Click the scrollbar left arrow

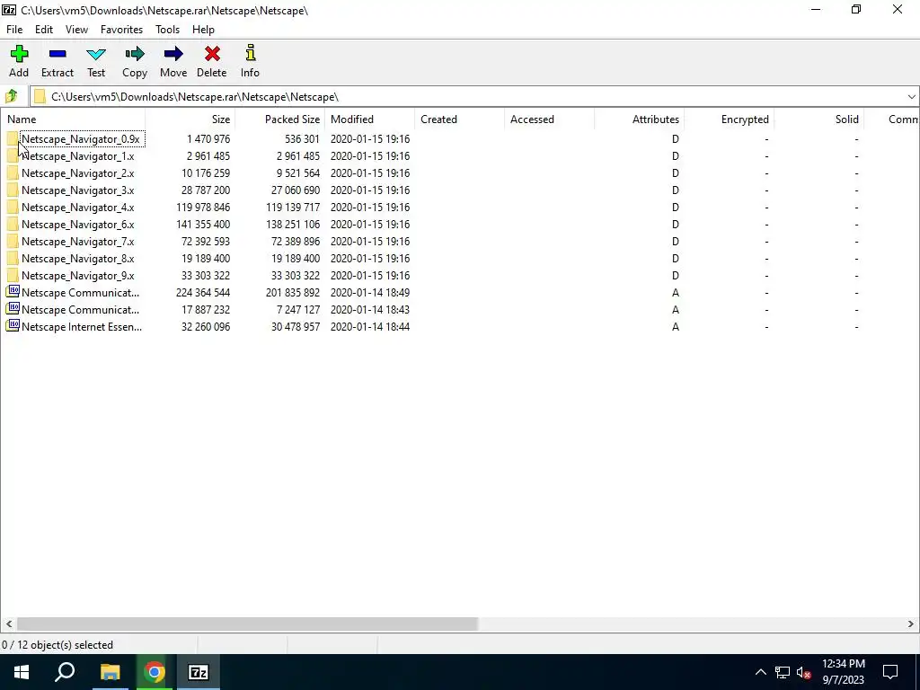[x=8, y=624]
